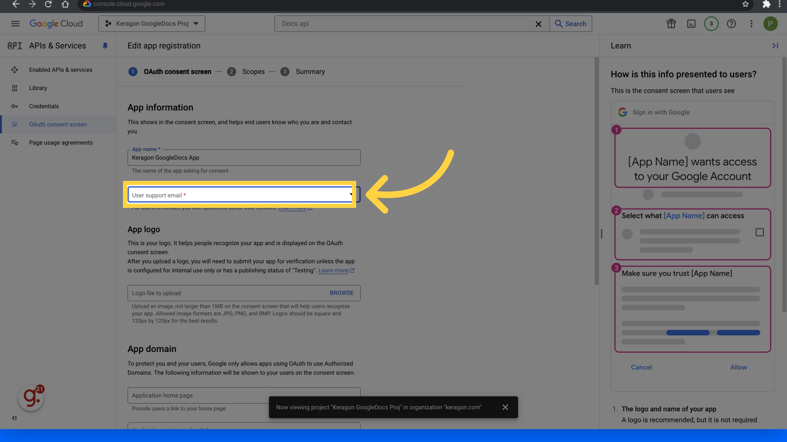Click the Sign in with Google preview header

(x=693, y=113)
